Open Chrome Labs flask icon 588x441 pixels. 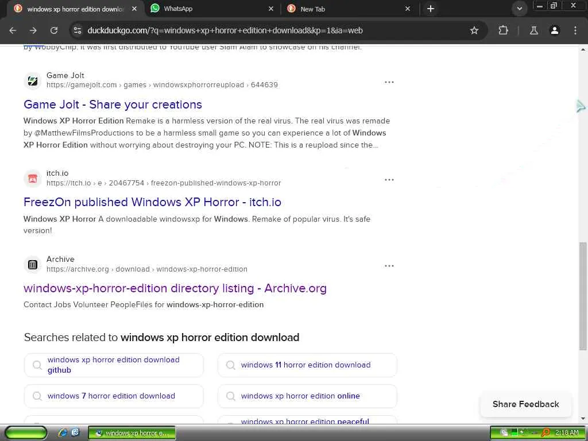[x=533, y=30]
